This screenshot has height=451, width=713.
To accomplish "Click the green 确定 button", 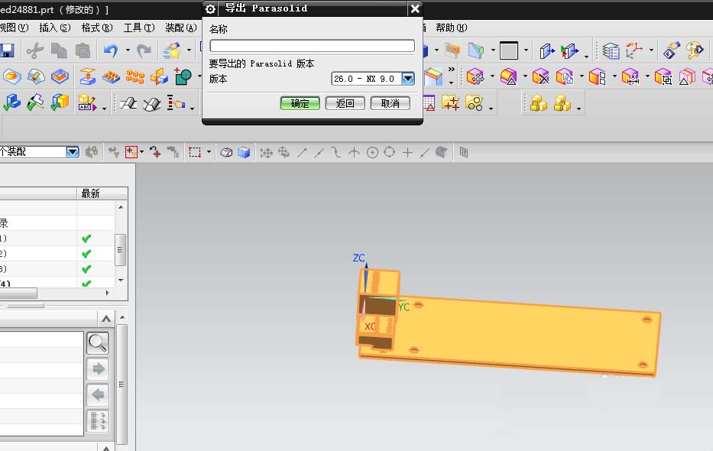I will (x=300, y=104).
